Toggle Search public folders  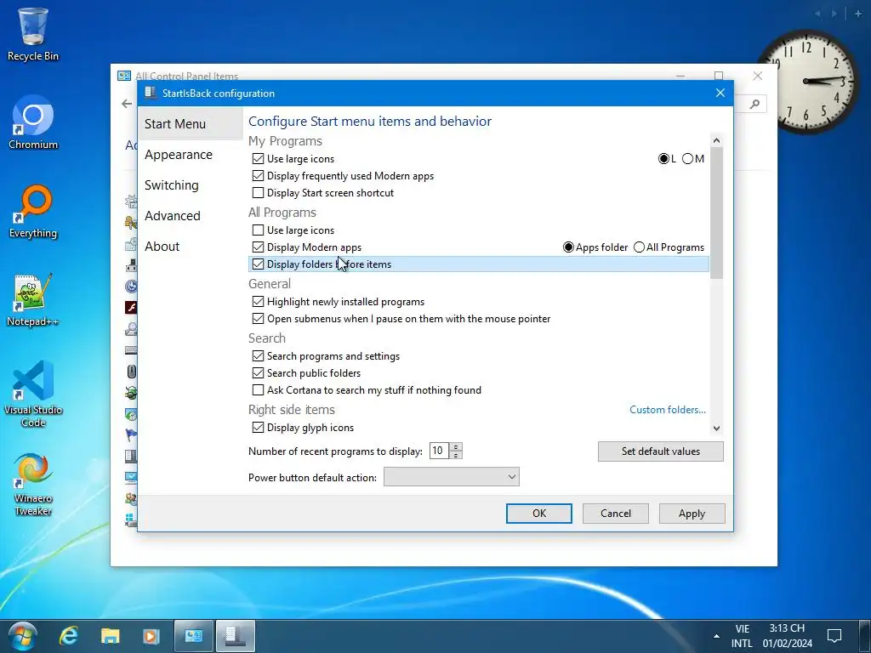(x=258, y=373)
